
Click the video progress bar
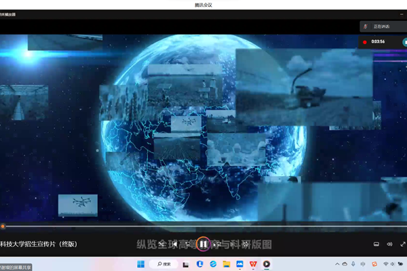[x=203, y=226]
